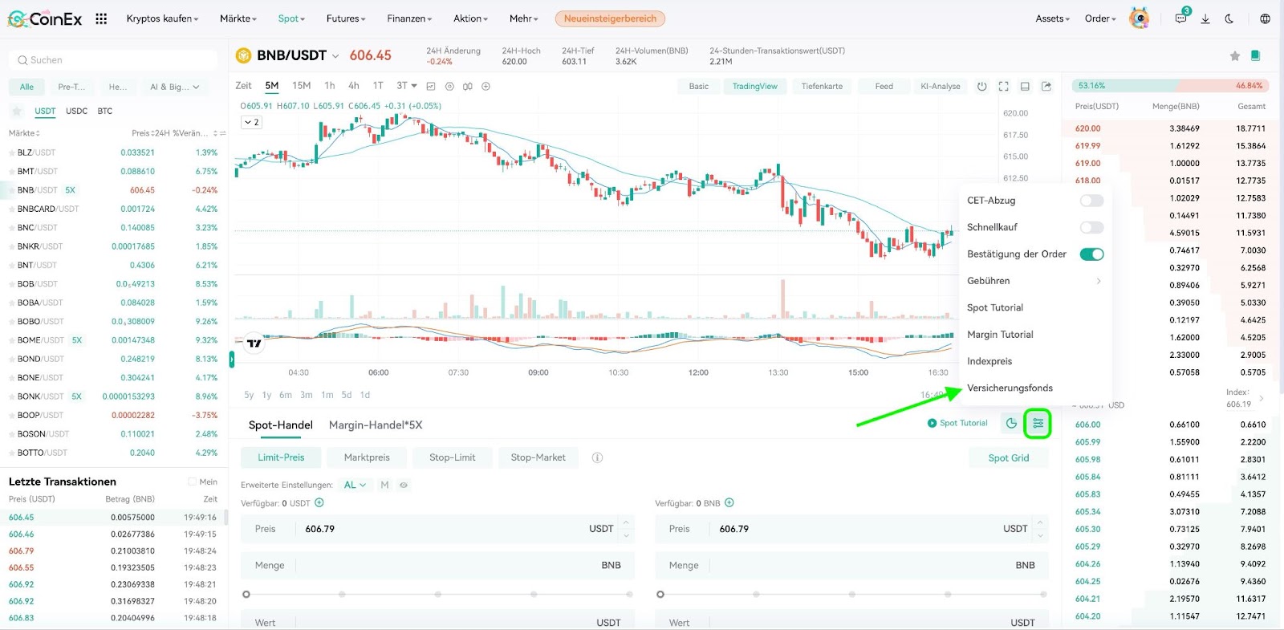Expand the AI & Big category dropdown
This screenshot has width=1284, height=630.
(x=174, y=87)
